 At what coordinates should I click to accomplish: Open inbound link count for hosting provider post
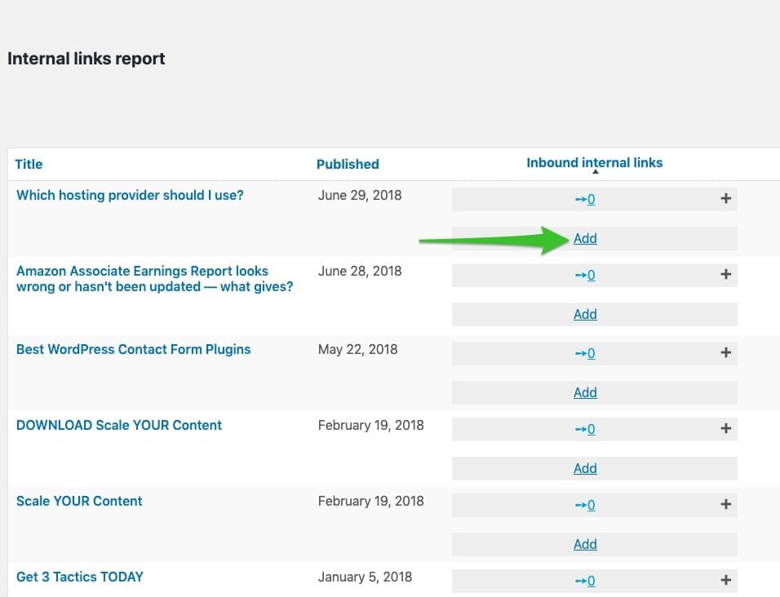coord(585,199)
